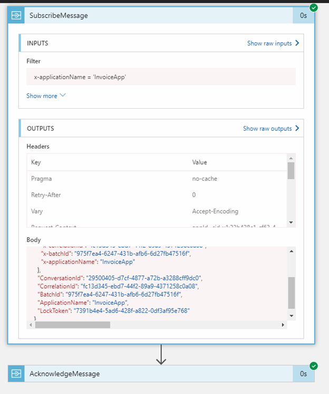Collapse the SubscribeMessage action card header

point(158,15)
